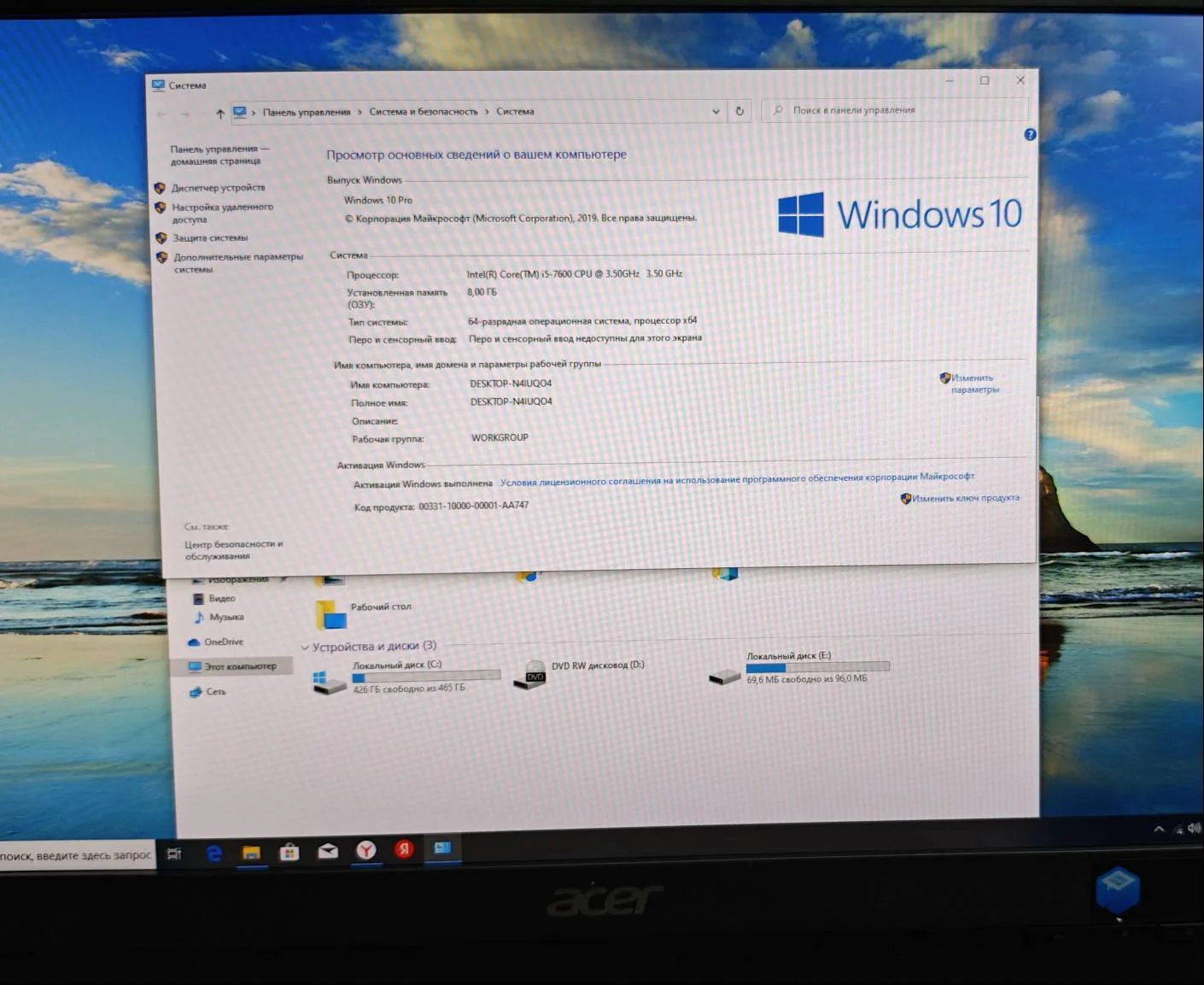Open Local Disk (E:) drive icon
1204x985 pixels.
725,677
